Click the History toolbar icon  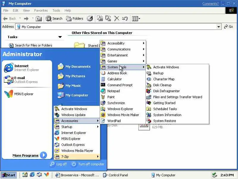[90, 18]
